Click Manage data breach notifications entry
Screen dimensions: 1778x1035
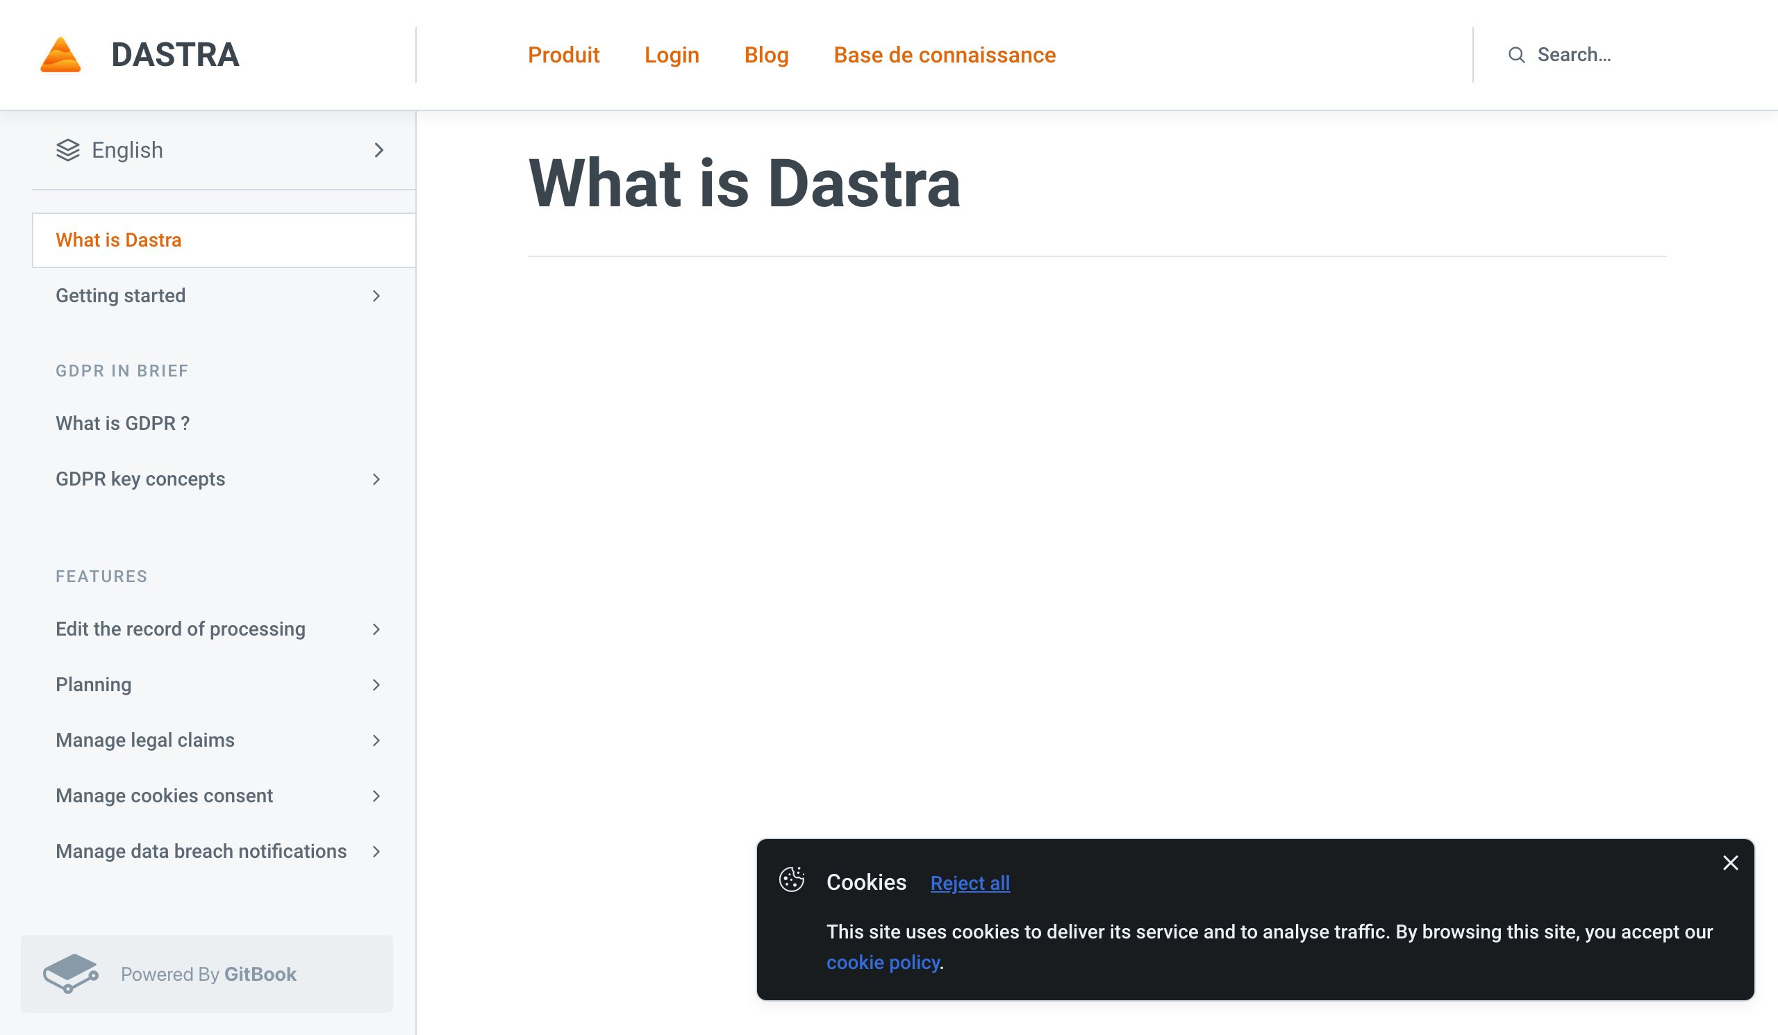point(201,852)
